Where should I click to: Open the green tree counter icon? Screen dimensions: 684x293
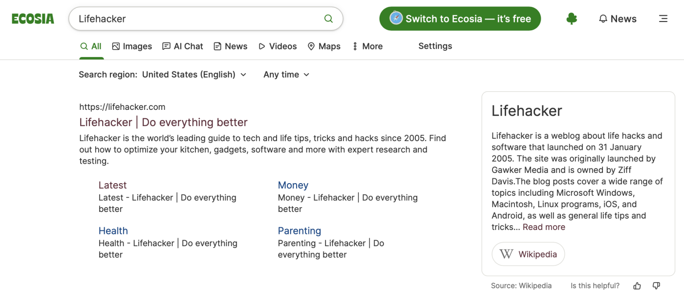572,19
